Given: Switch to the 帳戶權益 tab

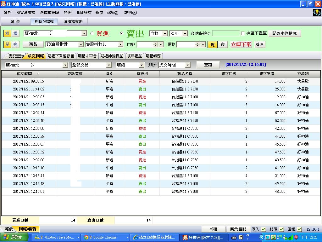Looking at the screenshot, I should point(134,56).
